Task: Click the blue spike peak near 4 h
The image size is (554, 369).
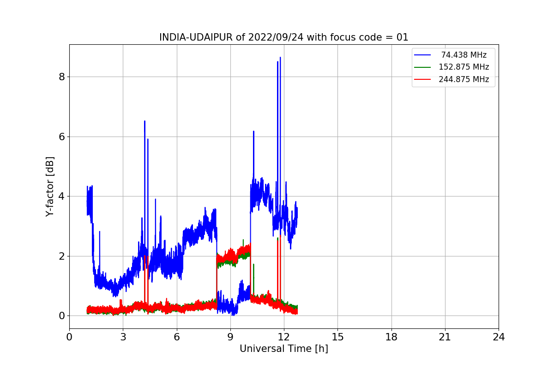Action: tap(145, 121)
